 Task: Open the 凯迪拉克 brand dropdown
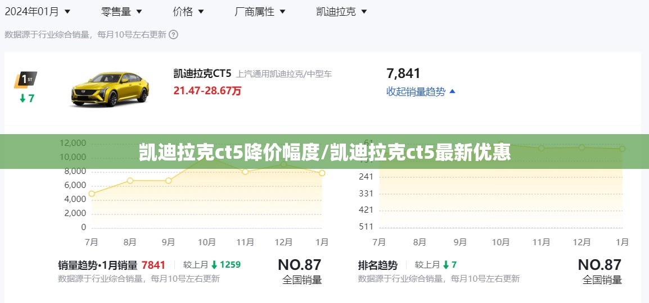point(341,12)
